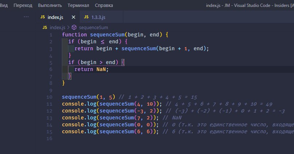The width and height of the screenshot is (294, 154).
Task: Click the comment '= 49' on line 11
Action: pyautogui.click(x=266, y=104)
